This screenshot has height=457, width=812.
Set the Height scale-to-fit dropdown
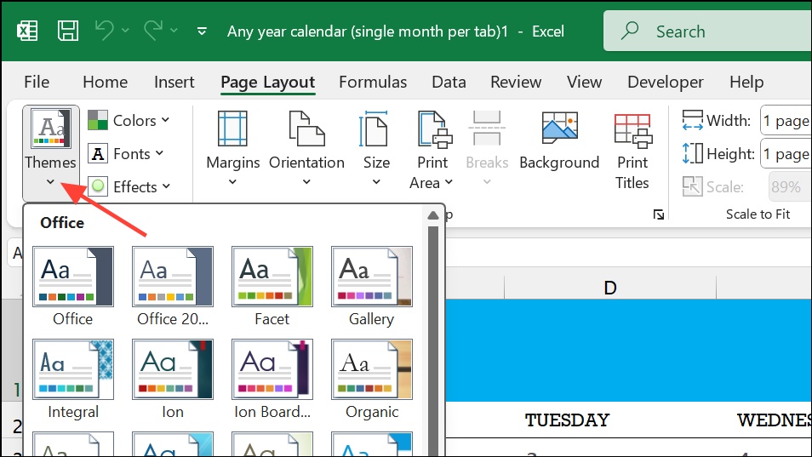click(x=786, y=154)
